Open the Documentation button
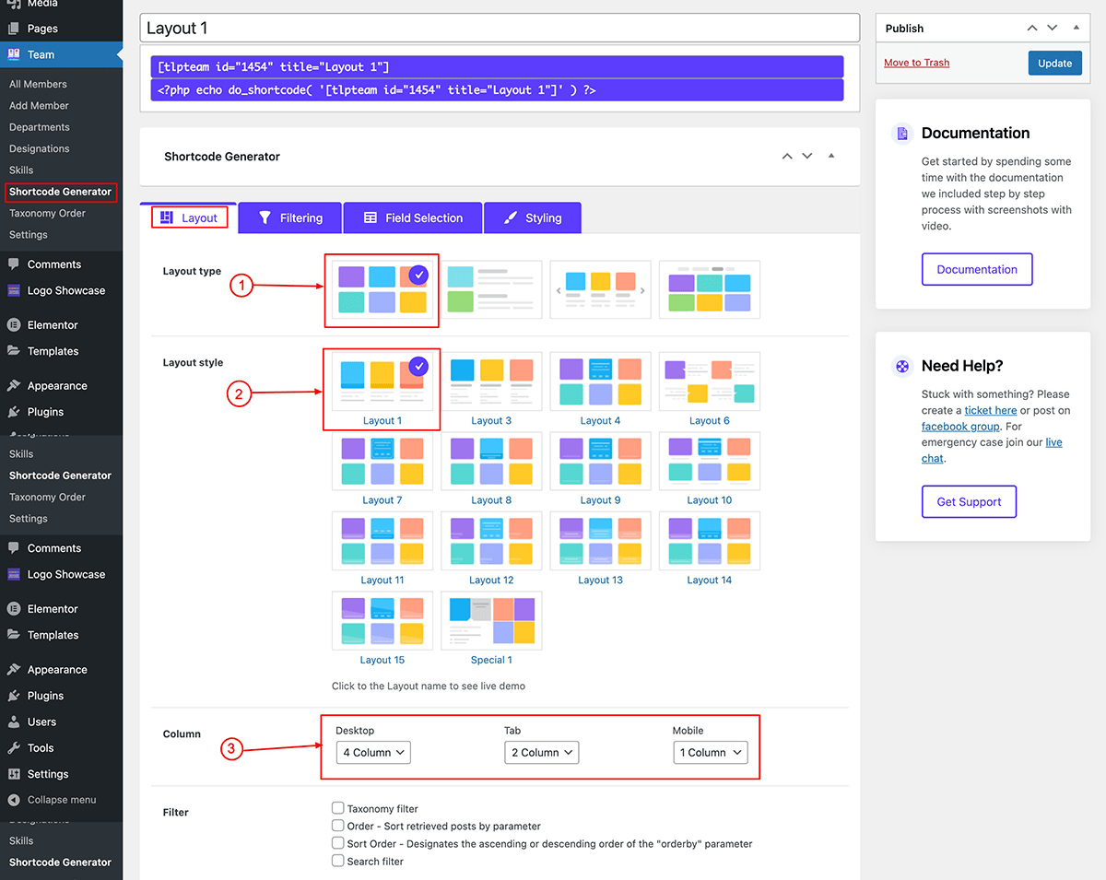 (x=977, y=269)
